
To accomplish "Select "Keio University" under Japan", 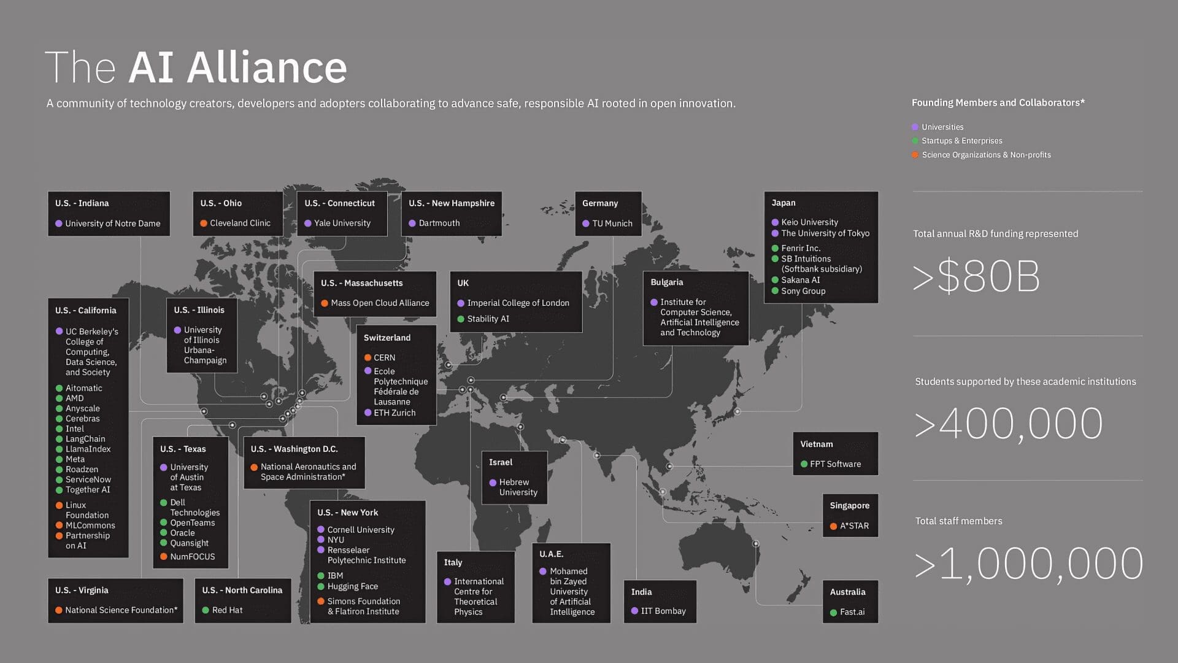I will (809, 222).
